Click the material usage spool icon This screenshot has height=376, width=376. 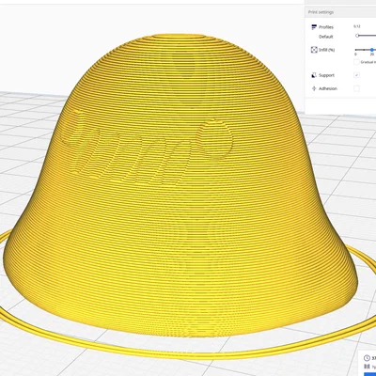(x=367, y=367)
